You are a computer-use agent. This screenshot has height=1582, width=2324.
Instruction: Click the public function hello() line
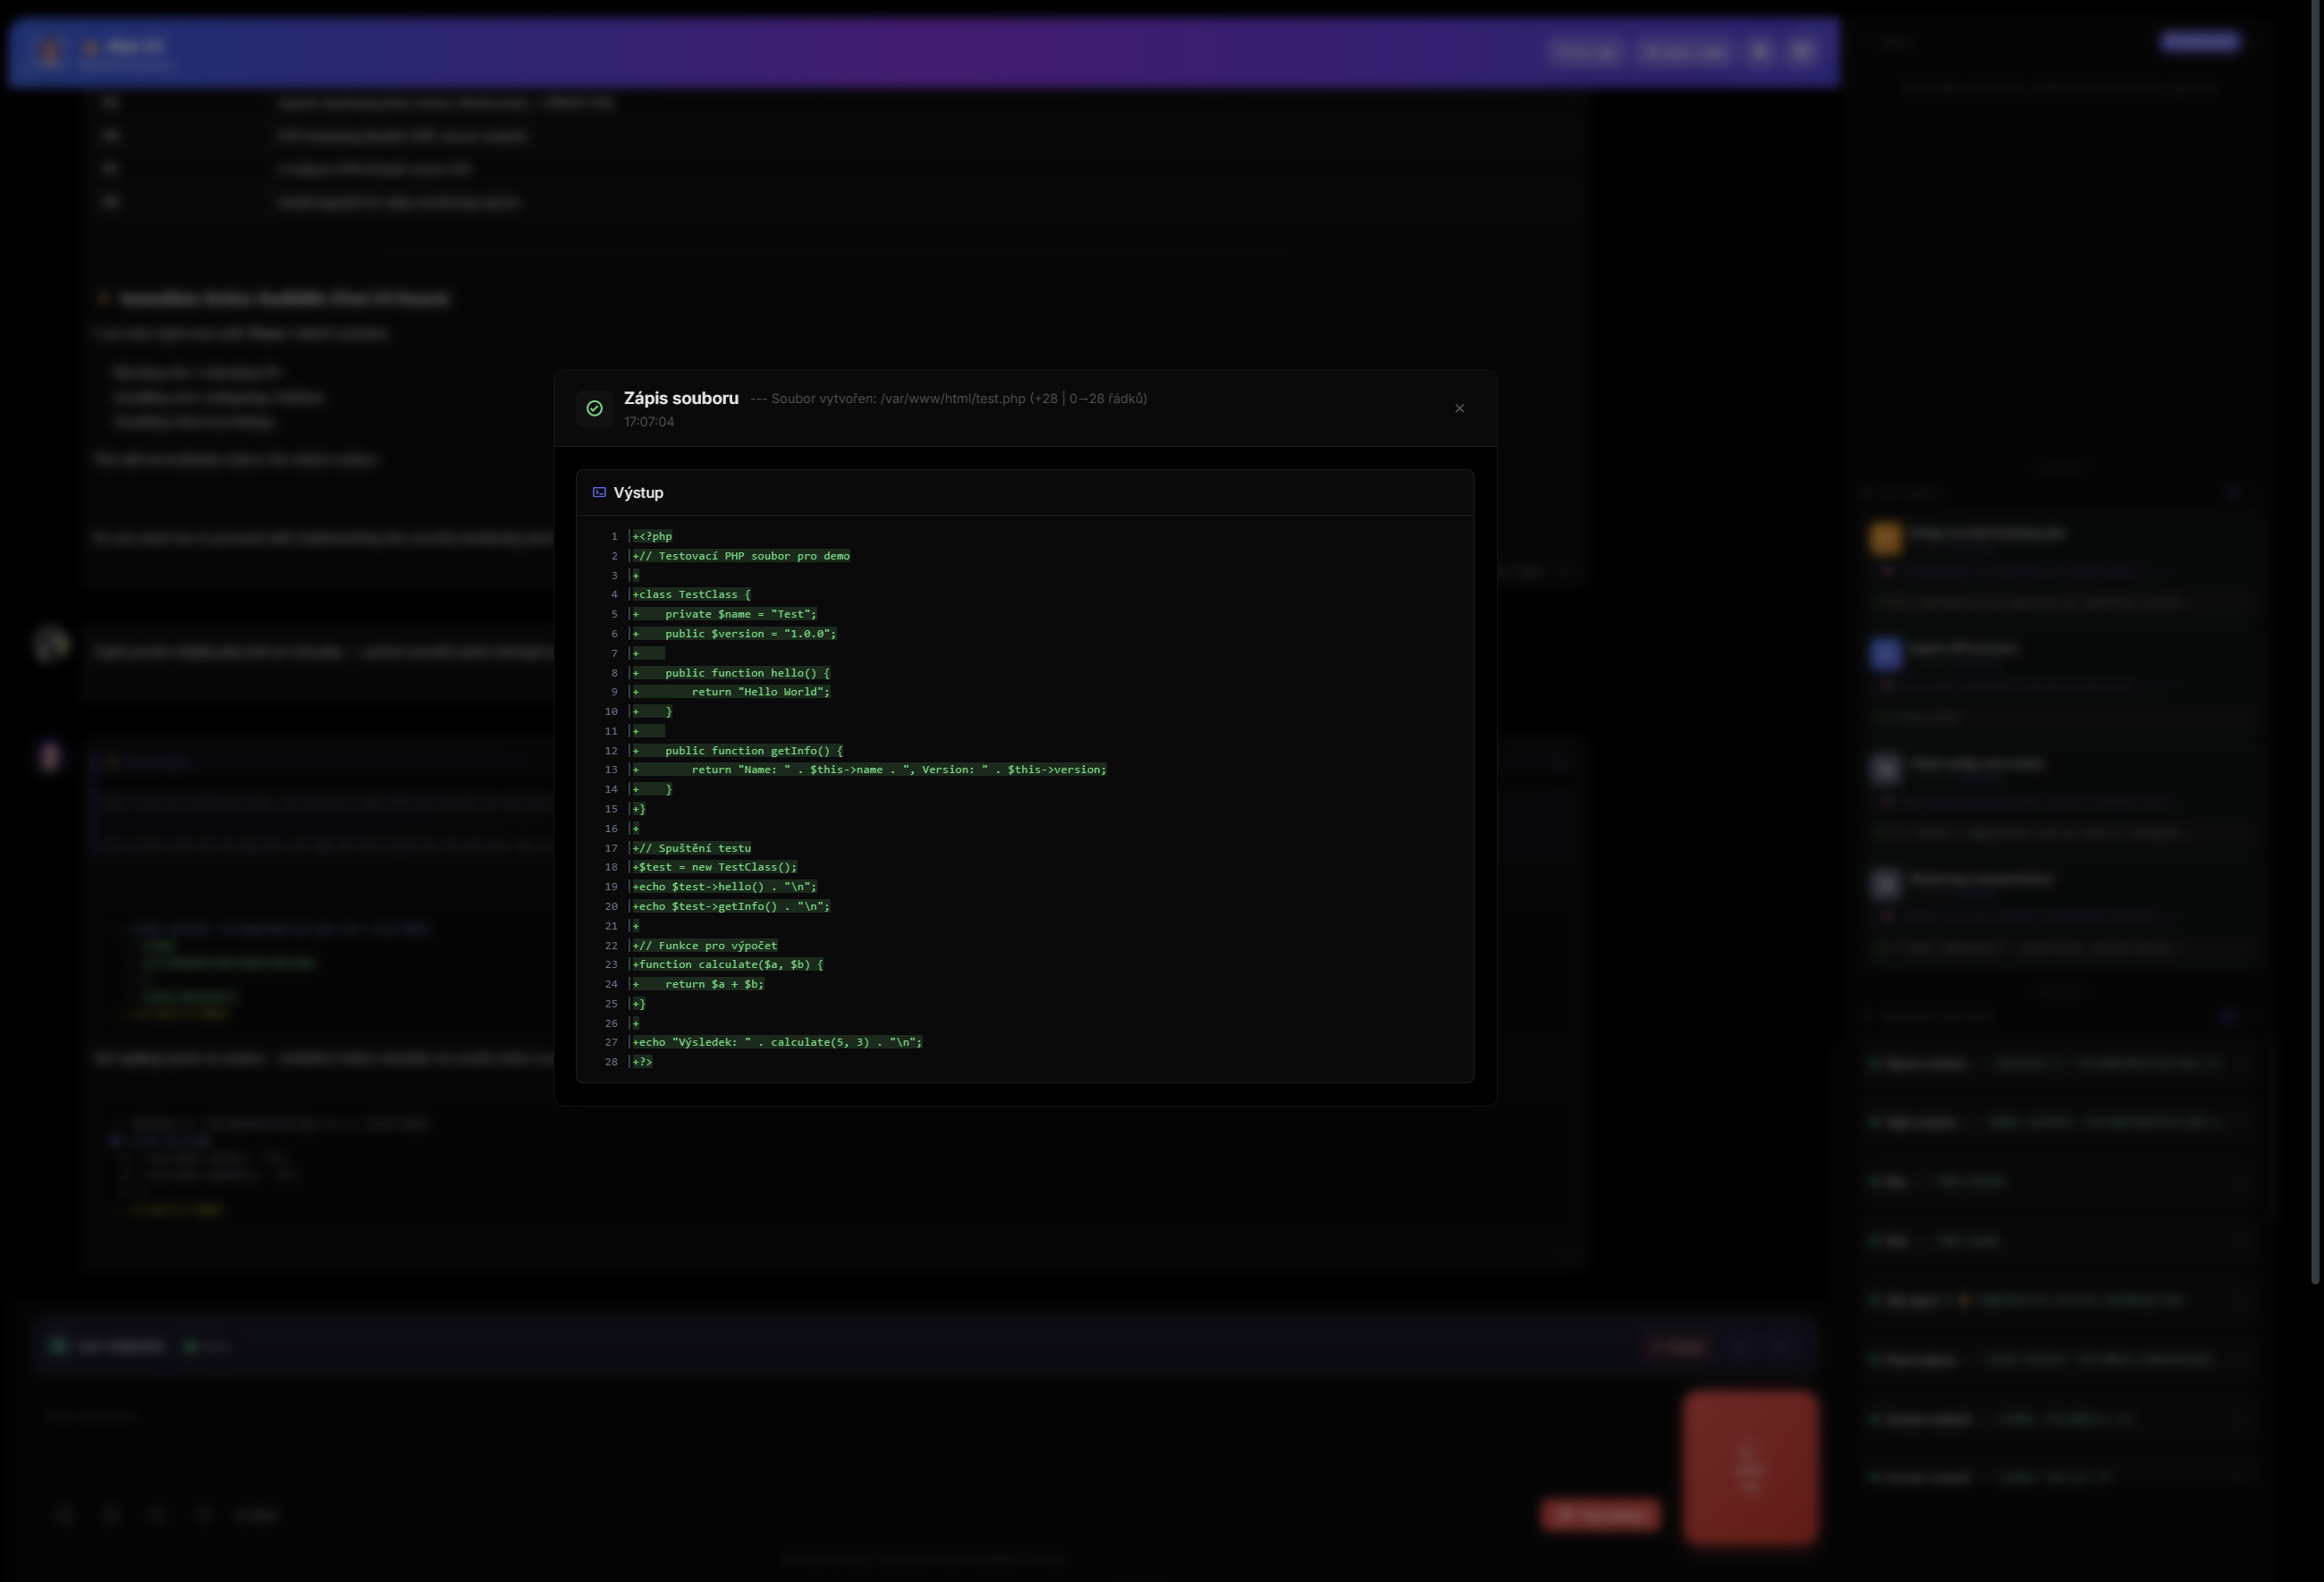pos(746,673)
